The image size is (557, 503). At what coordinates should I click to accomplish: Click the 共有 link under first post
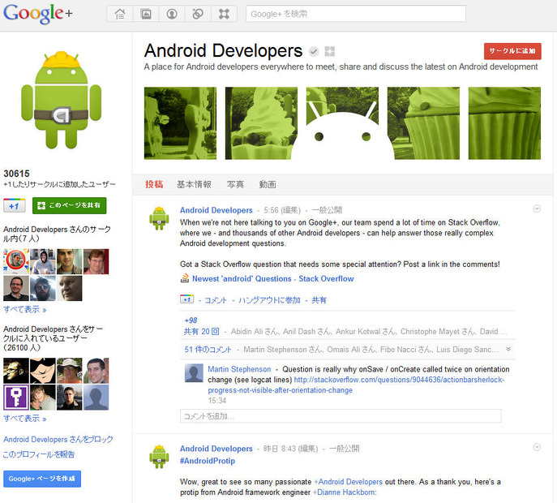pyautogui.click(x=319, y=300)
